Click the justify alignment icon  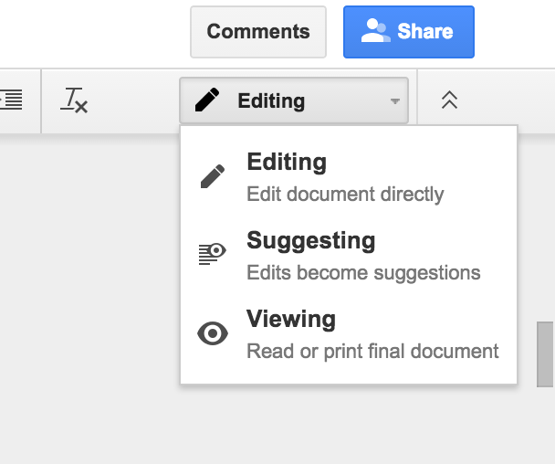[x=11, y=100]
